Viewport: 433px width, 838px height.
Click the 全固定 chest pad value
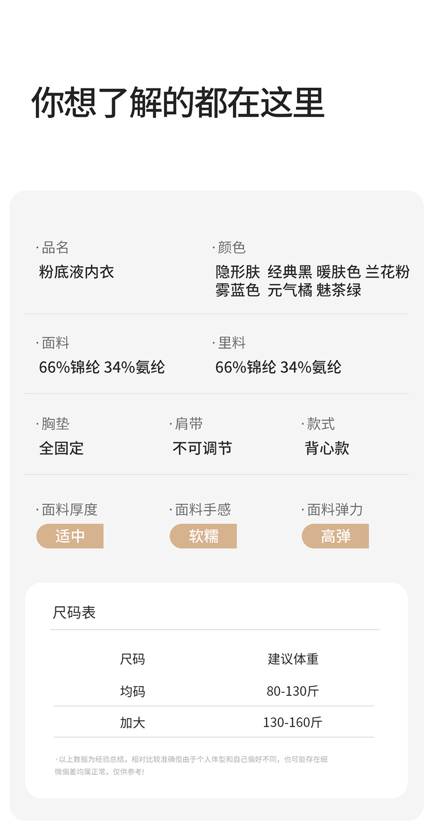point(61,448)
